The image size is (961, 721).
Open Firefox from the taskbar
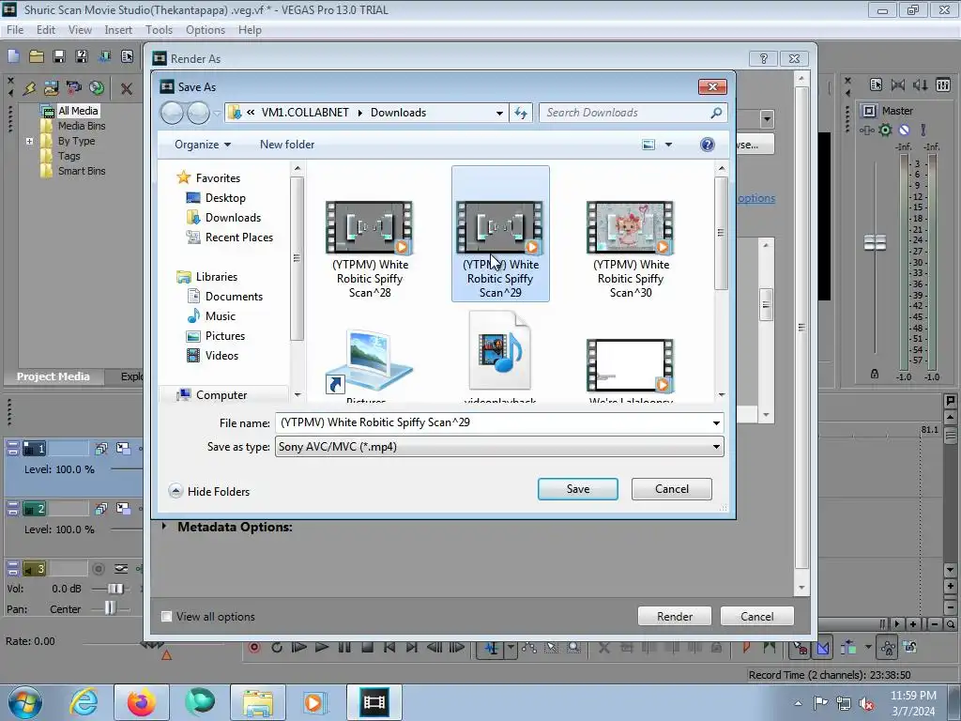tap(141, 702)
